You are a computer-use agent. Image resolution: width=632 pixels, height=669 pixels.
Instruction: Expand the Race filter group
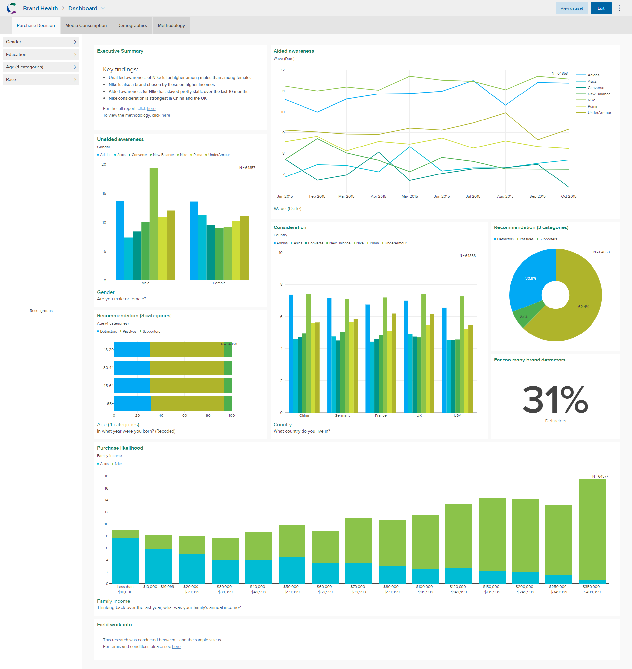click(x=41, y=79)
